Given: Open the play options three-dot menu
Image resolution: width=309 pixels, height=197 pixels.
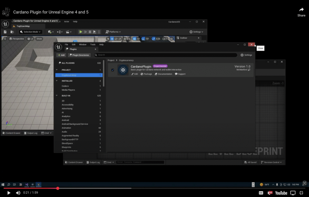Looking at the screenshot, I should [99, 32].
